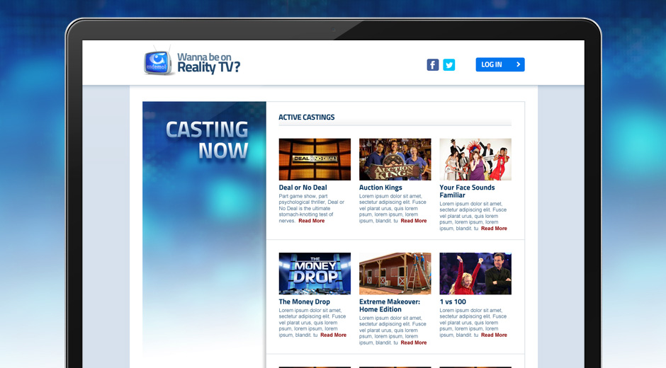Viewport: 666px width, 368px height.
Task: Read More under 1 vs 100
Action: click(x=494, y=335)
